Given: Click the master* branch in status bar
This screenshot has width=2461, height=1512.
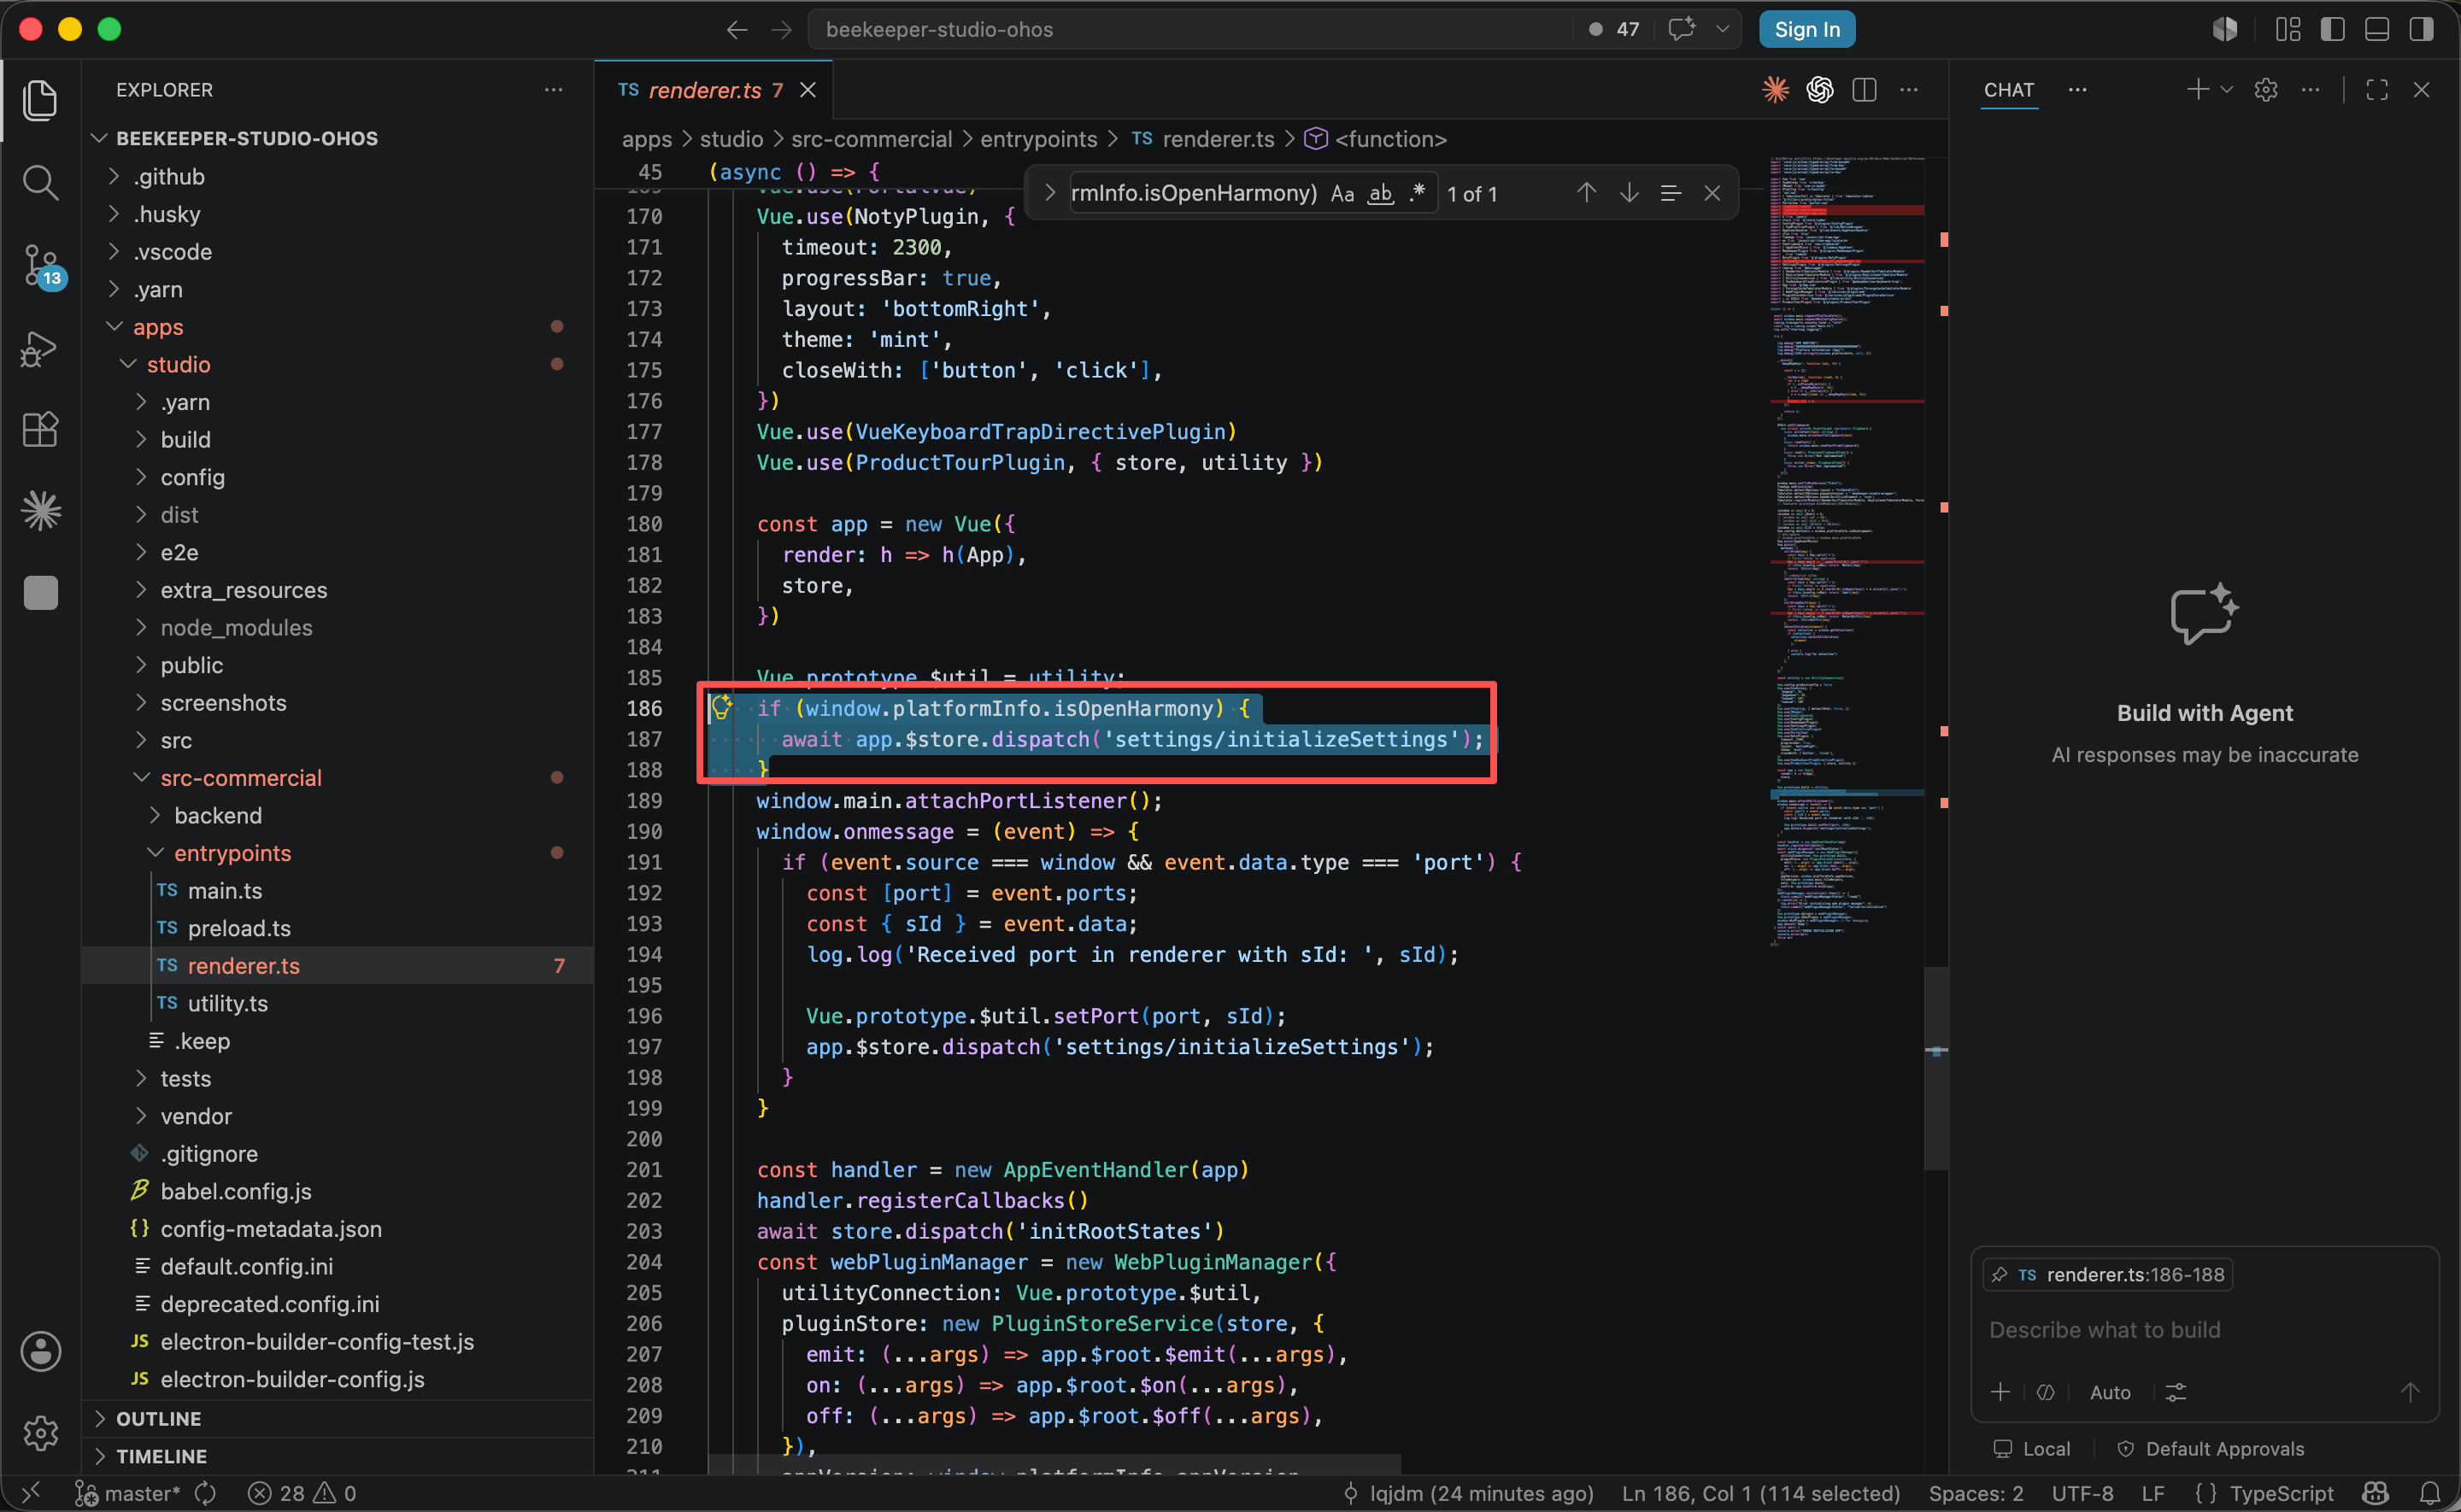Looking at the screenshot, I should click(x=129, y=1494).
